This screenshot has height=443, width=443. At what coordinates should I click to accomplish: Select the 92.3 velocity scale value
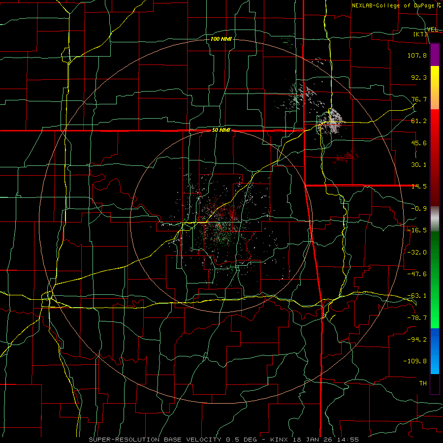pyautogui.click(x=419, y=77)
